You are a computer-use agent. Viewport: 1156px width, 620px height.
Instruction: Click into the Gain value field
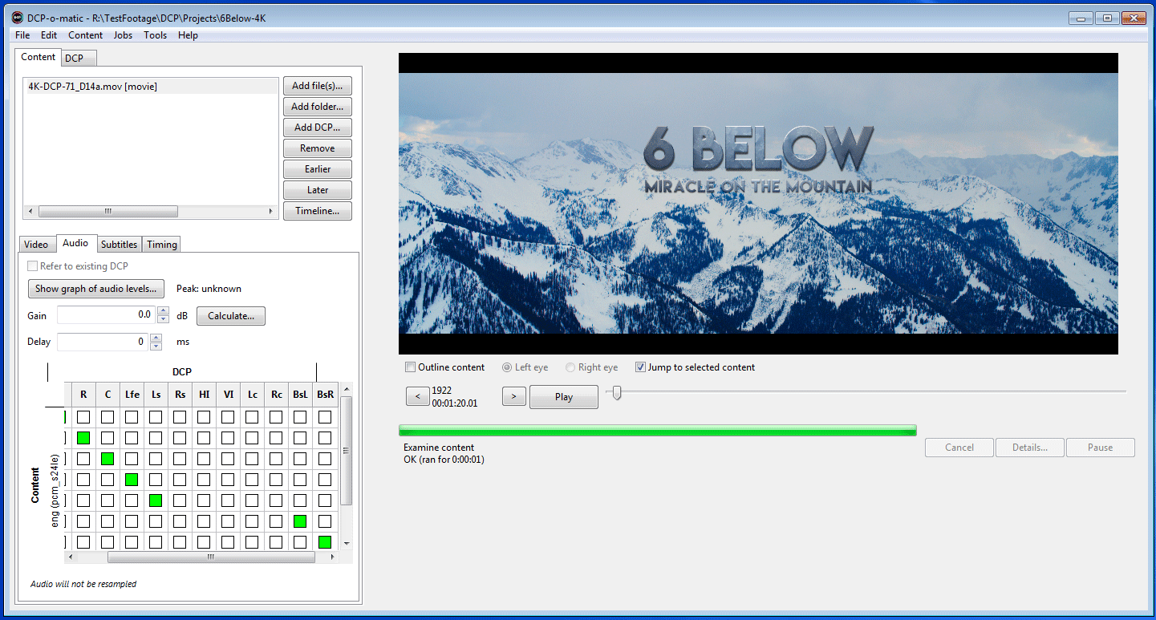[x=106, y=315]
